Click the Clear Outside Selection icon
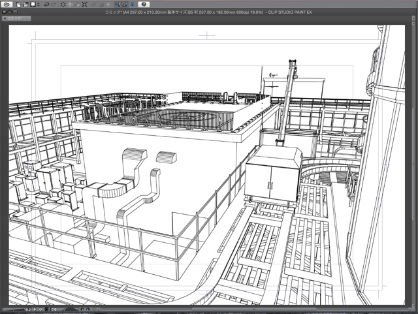This screenshot has height=314, width=418. 70,5
